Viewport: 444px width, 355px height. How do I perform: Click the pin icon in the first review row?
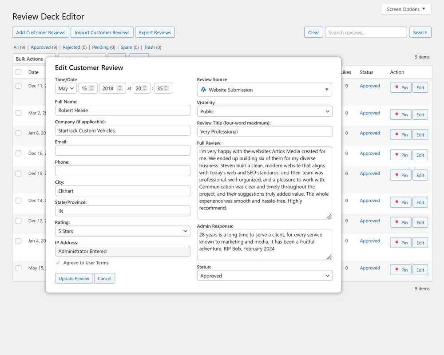point(397,88)
